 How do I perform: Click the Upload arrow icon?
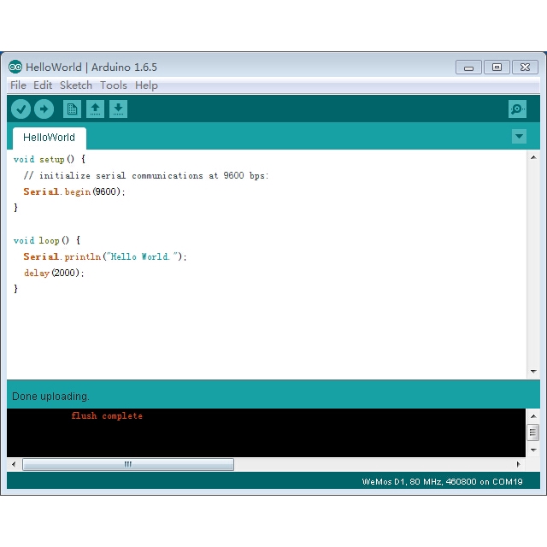click(x=44, y=109)
